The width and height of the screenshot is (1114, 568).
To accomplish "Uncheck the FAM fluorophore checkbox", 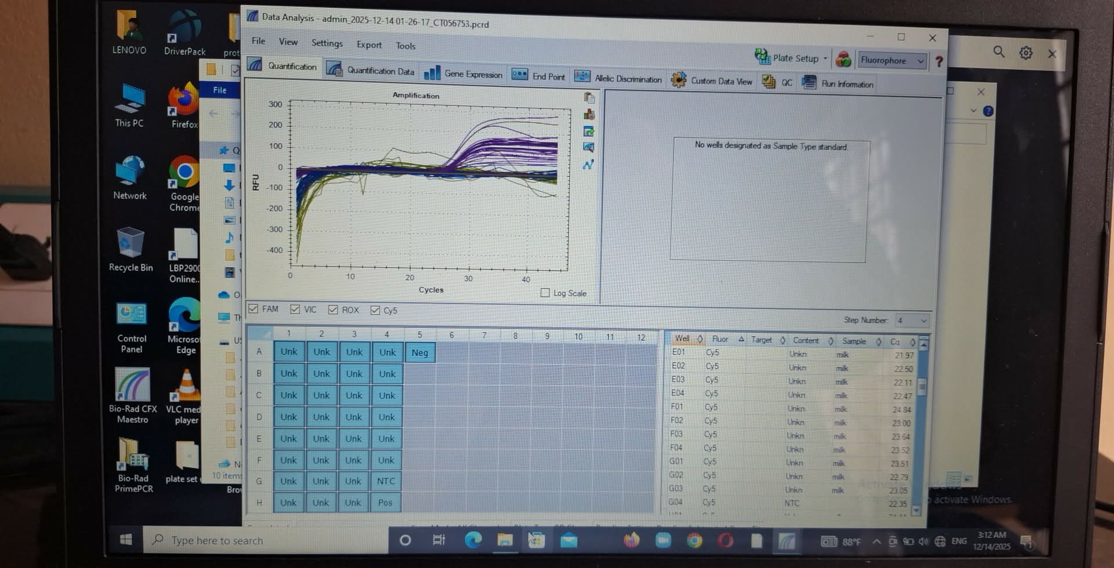I will click(x=254, y=309).
